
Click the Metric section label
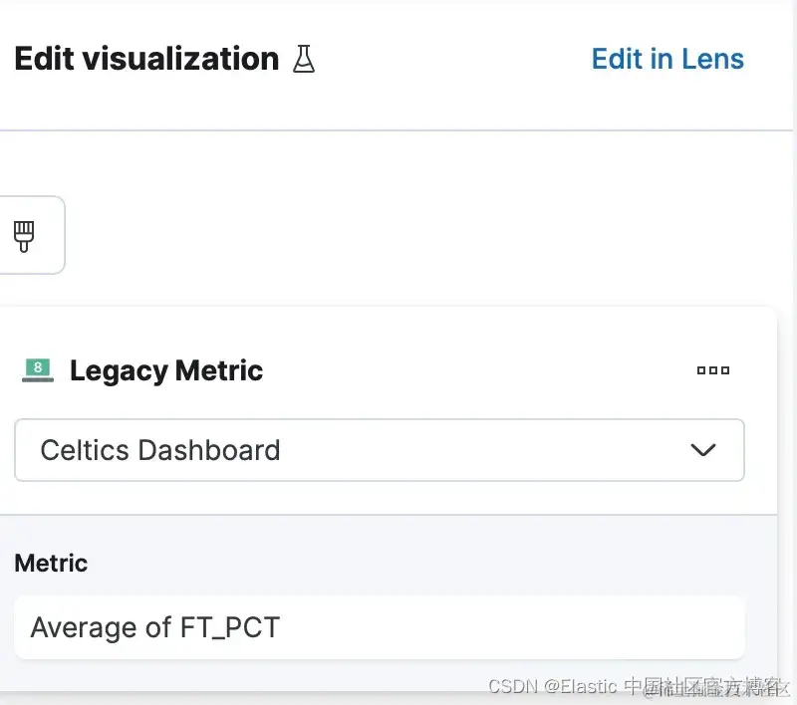[51, 564]
